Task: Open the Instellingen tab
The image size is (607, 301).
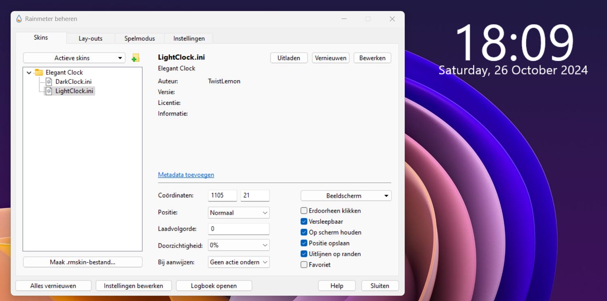Action: (x=189, y=39)
